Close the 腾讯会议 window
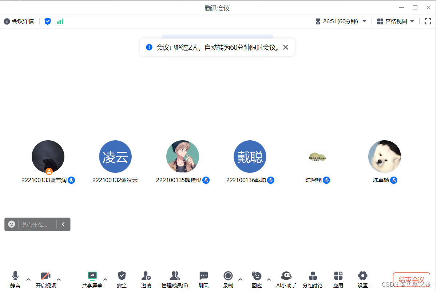Viewport: 437px width, 291px height. (429, 7)
